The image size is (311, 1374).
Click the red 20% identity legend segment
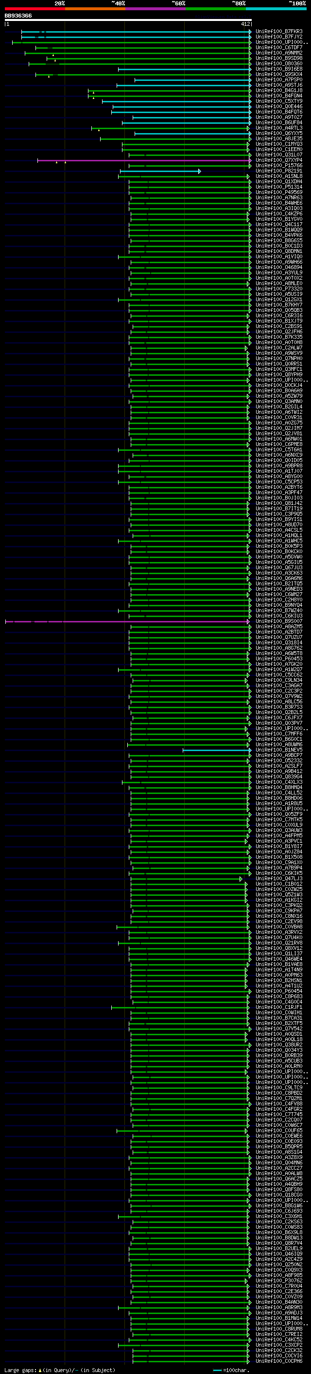tap(35, 9)
